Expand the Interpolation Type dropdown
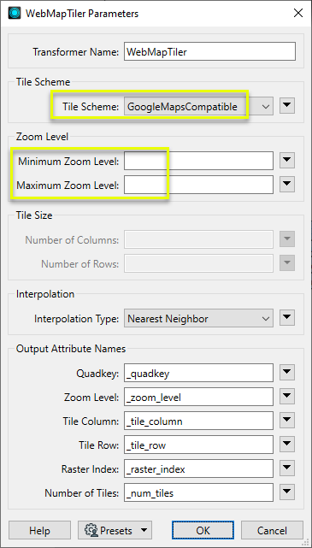This screenshot has width=312, height=548. (x=198, y=318)
